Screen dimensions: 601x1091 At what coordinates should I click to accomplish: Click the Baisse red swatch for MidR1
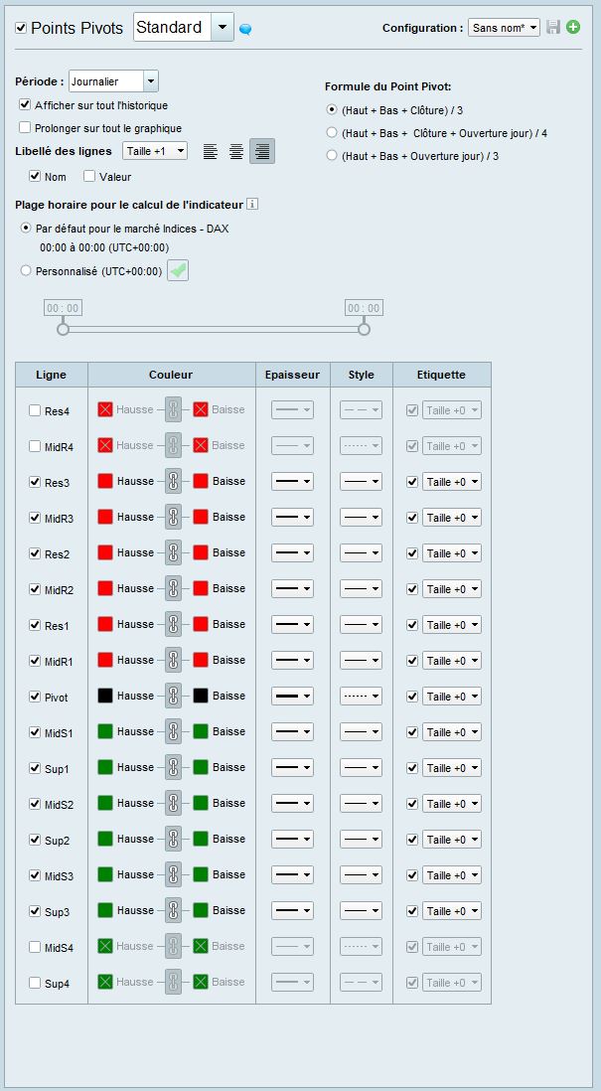click(201, 660)
